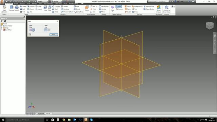Open the Generic material dropdown
Viewport: 217px width, 122px height.
(47, 1)
